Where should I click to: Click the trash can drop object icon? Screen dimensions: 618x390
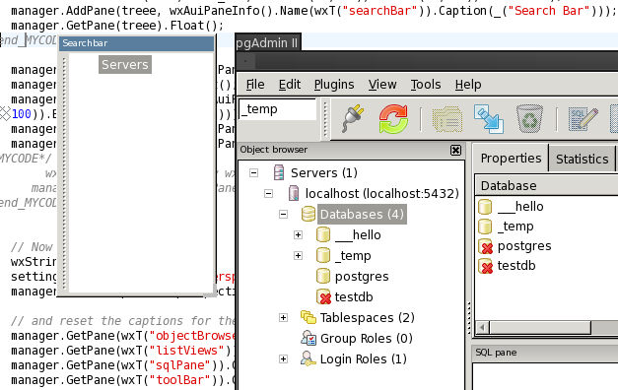point(529,118)
